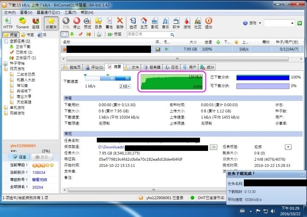Click the 标签 tag button
This screenshot has width=307, height=217.
pos(115,35)
